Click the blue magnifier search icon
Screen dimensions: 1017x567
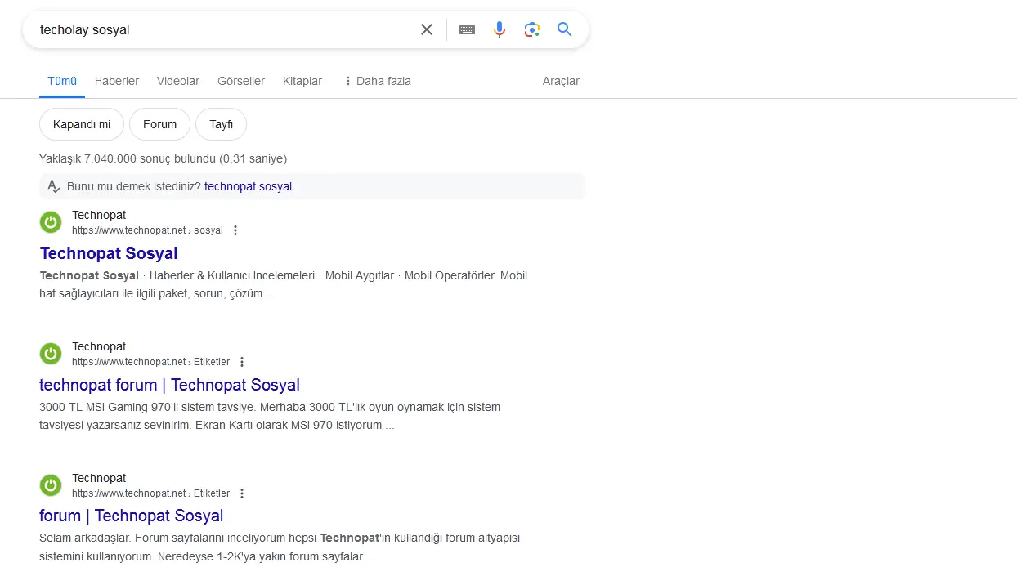(564, 29)
